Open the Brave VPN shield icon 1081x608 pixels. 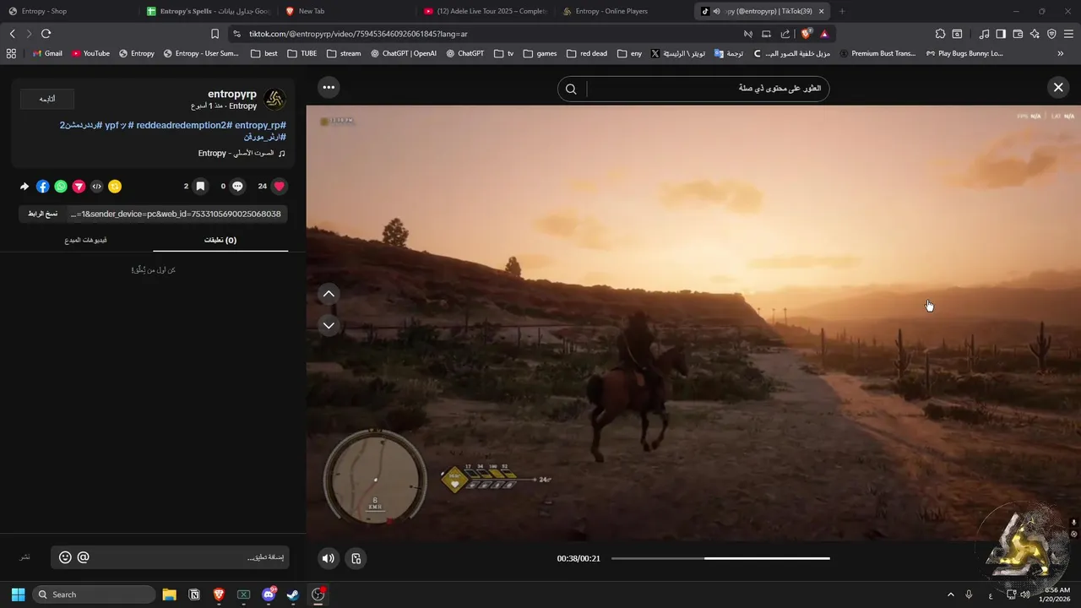1051,34
